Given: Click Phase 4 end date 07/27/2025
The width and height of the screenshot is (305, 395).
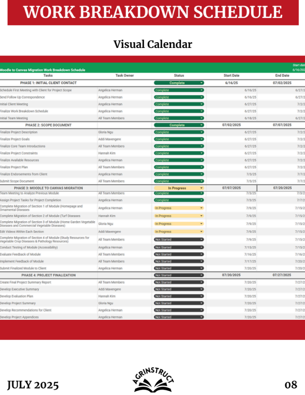Looking at the screenshot, I should click(282, 275).
